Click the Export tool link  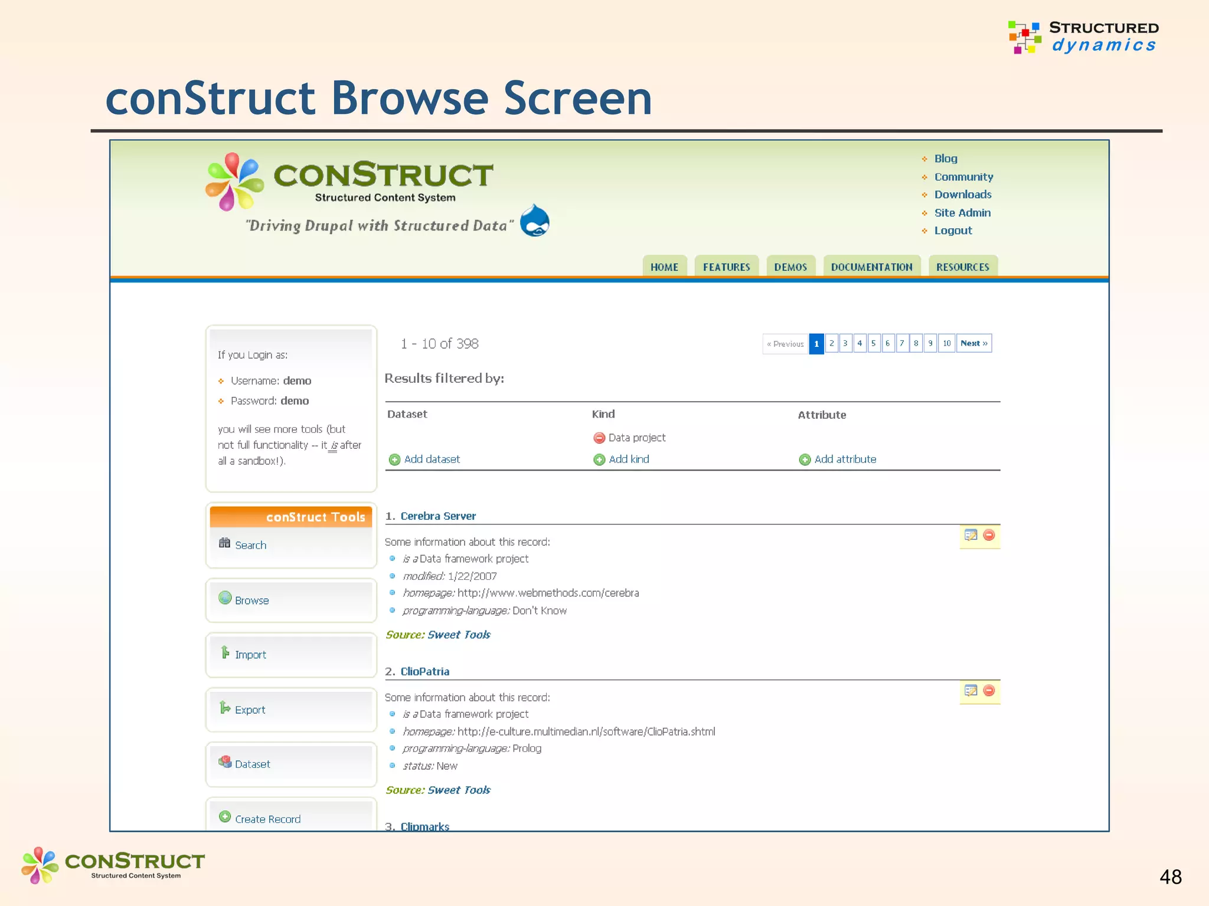point(250,710)
